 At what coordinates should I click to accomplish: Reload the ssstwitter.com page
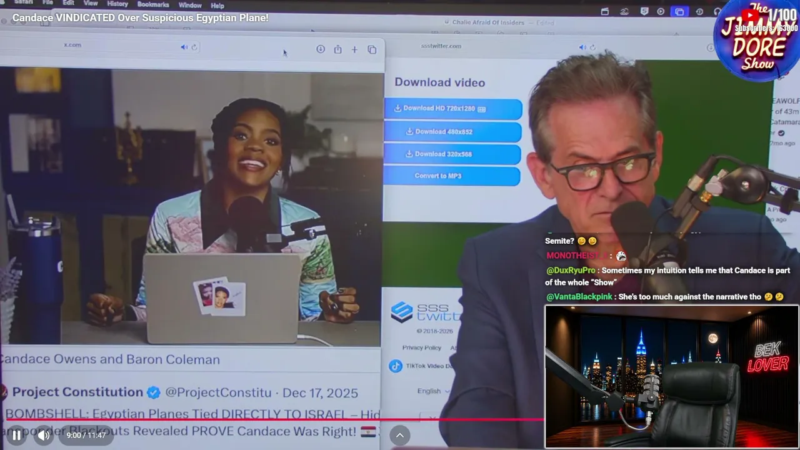(x=592, y=47)
